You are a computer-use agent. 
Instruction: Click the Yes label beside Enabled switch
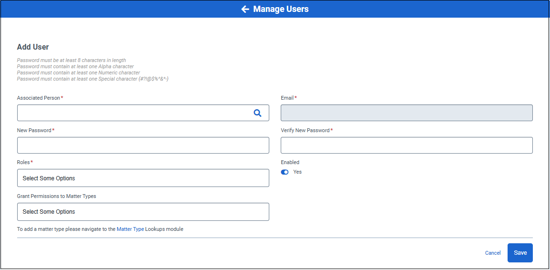(297, 172)
